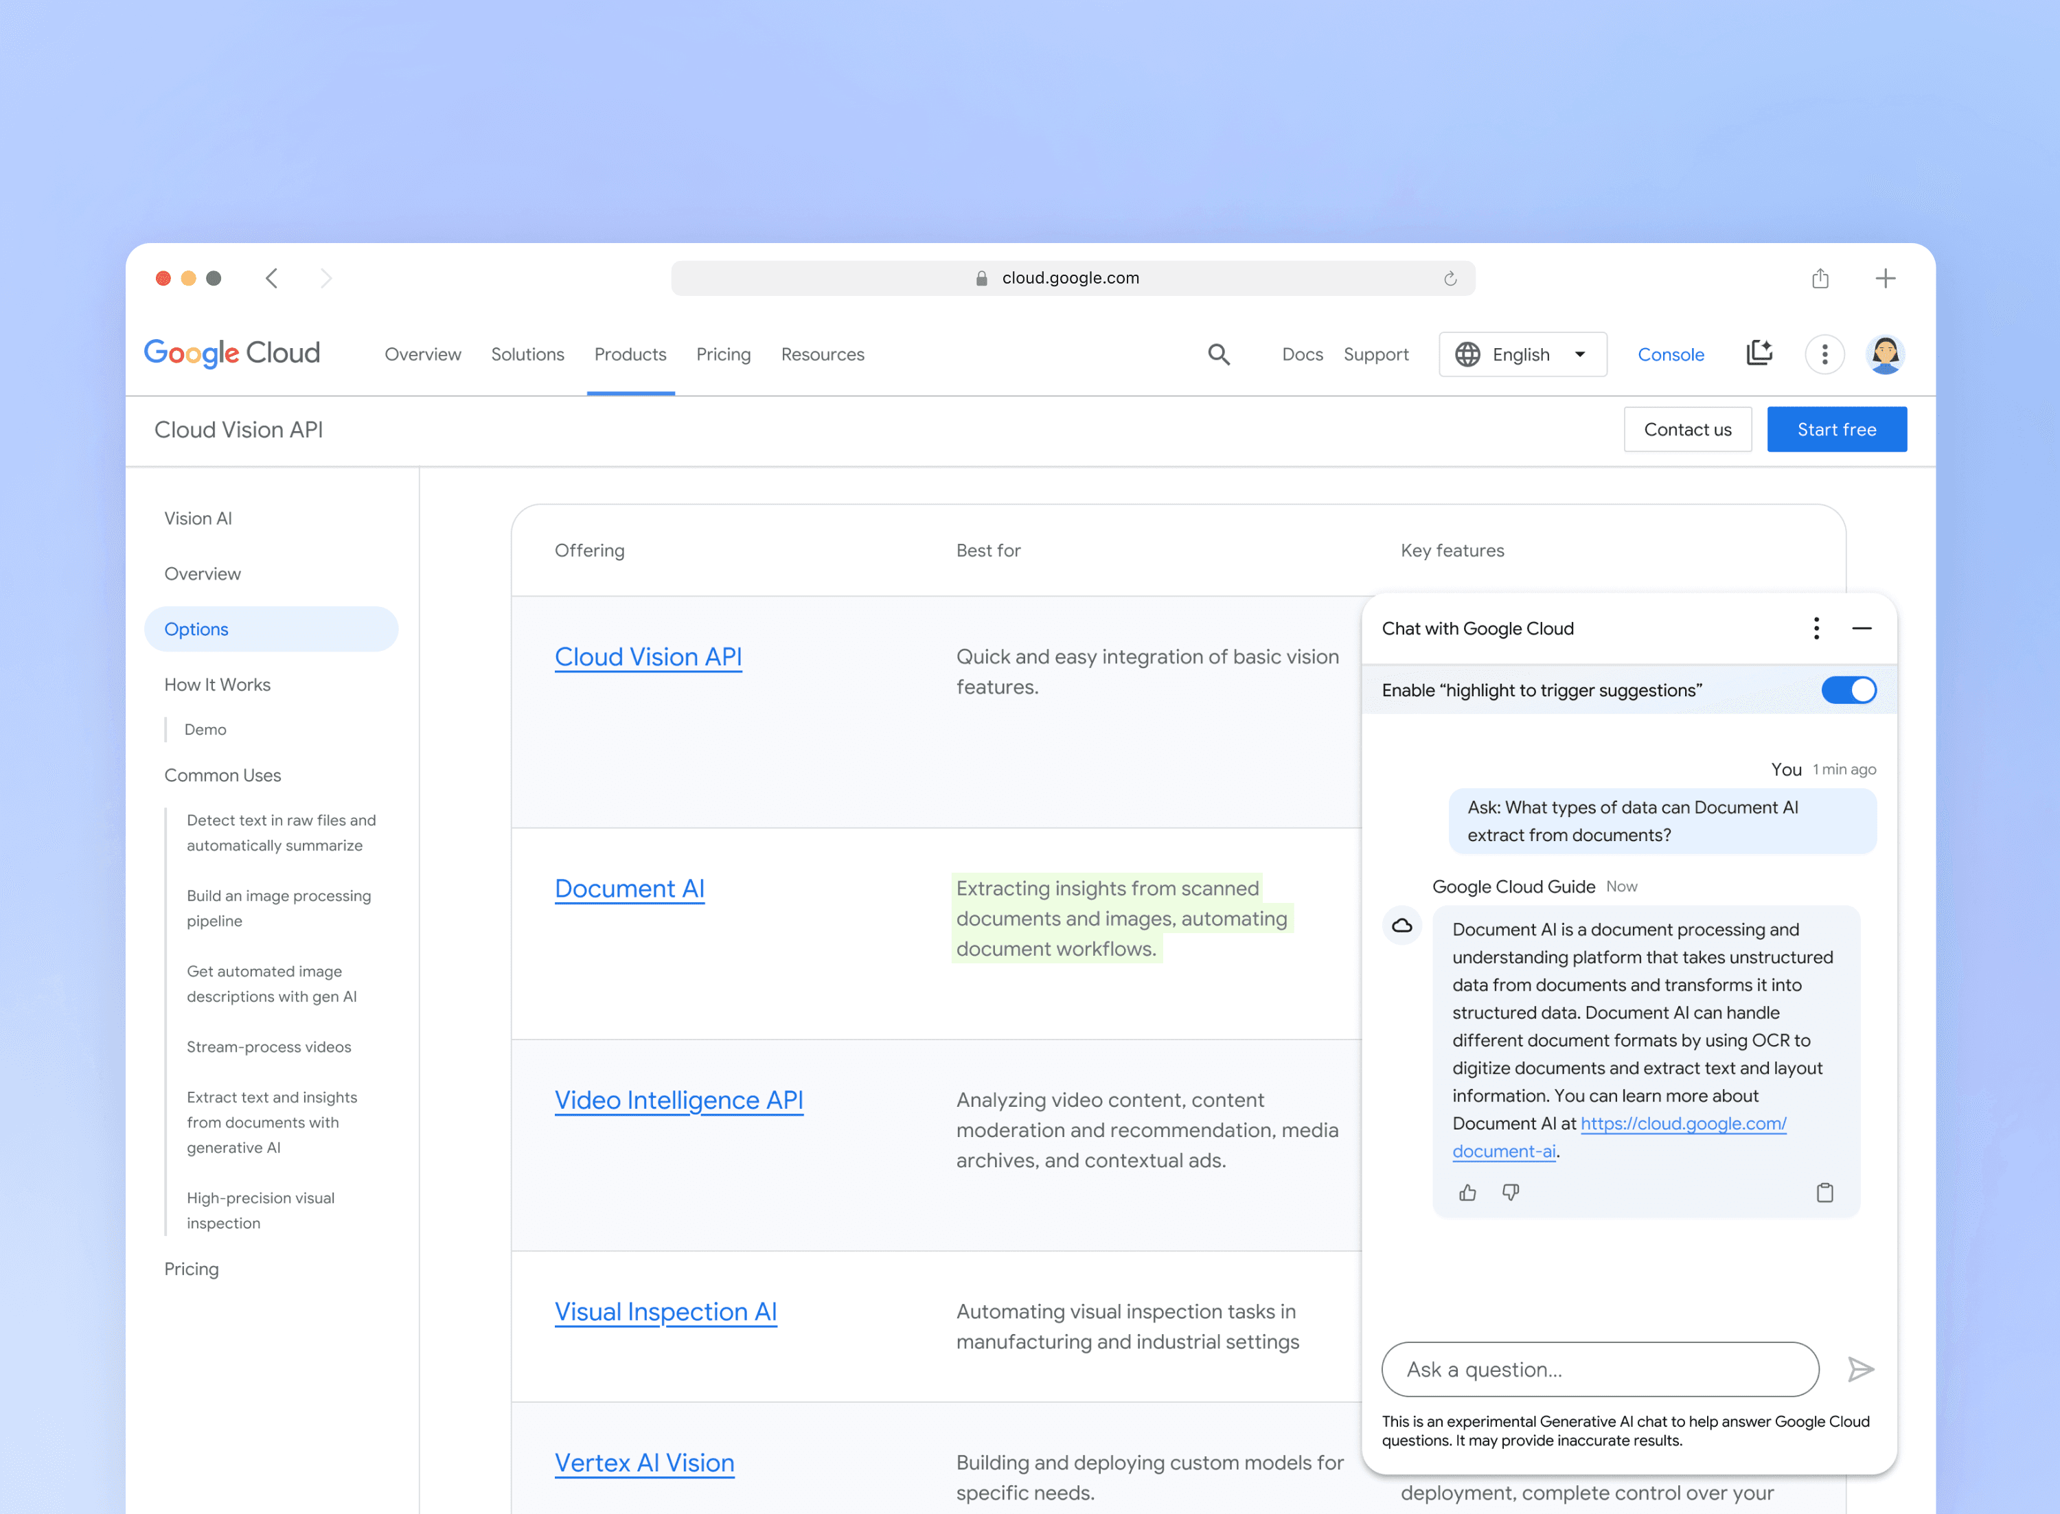2060x1514 pixels.
Task: Select Common Uses in the sidebar
Action: click(x=222, y=775)
